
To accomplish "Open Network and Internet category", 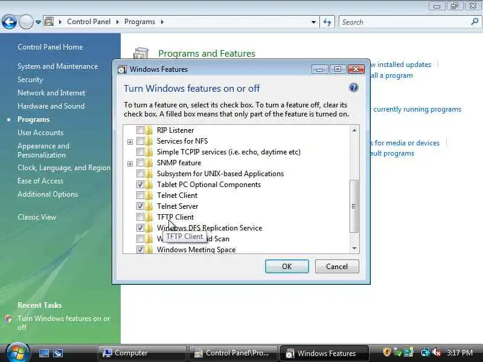I will coord(51,93).
